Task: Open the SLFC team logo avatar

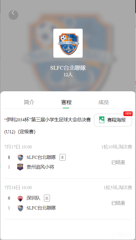Action: [x=68, y=43]
